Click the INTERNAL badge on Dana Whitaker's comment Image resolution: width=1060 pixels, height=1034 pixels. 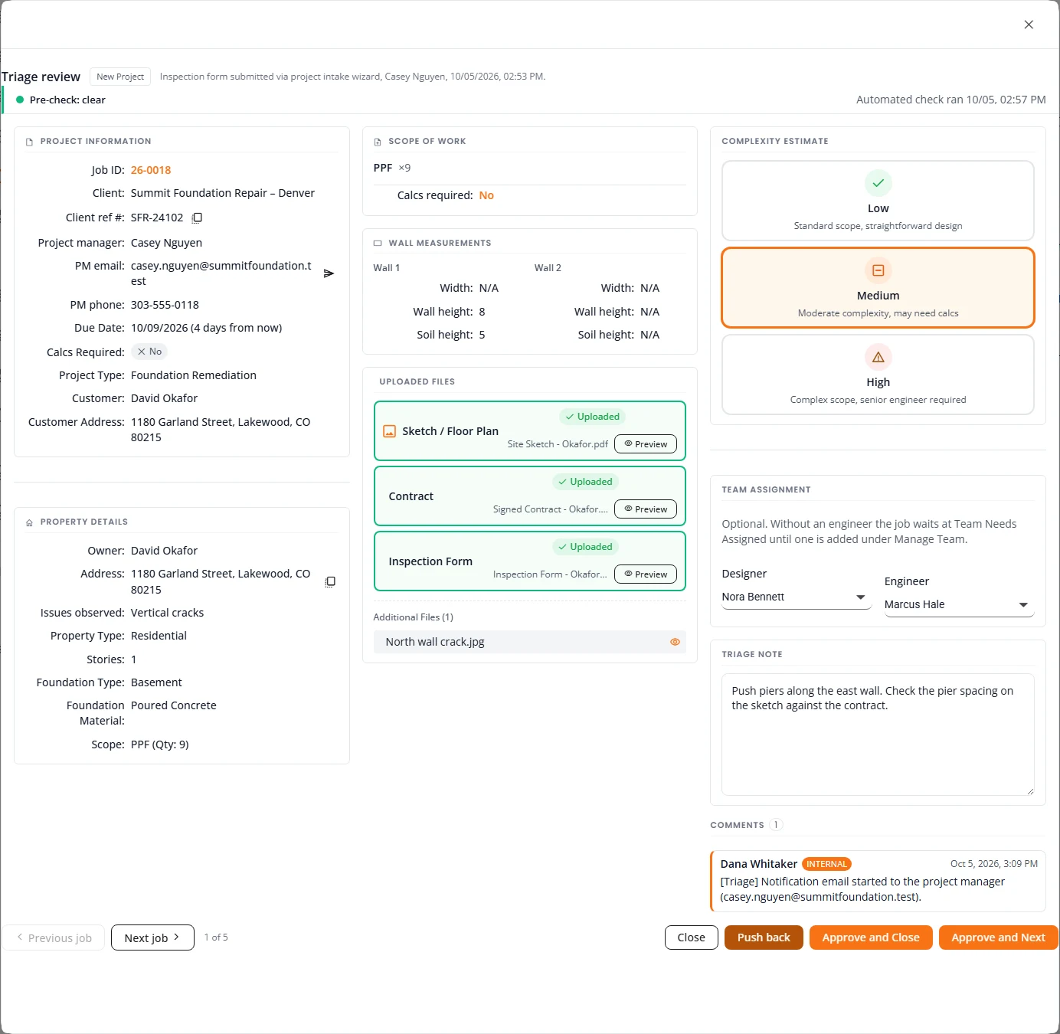826,864
